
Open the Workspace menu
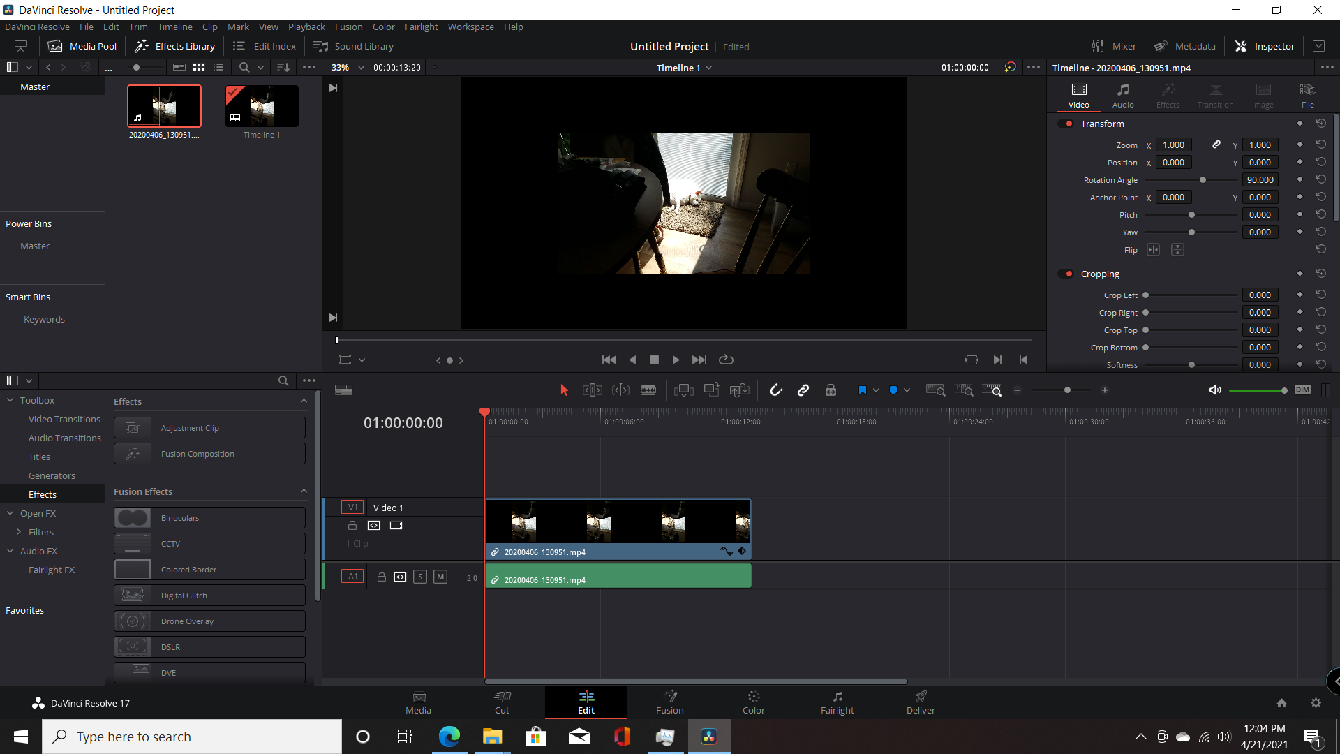click(x=470, y=27)
